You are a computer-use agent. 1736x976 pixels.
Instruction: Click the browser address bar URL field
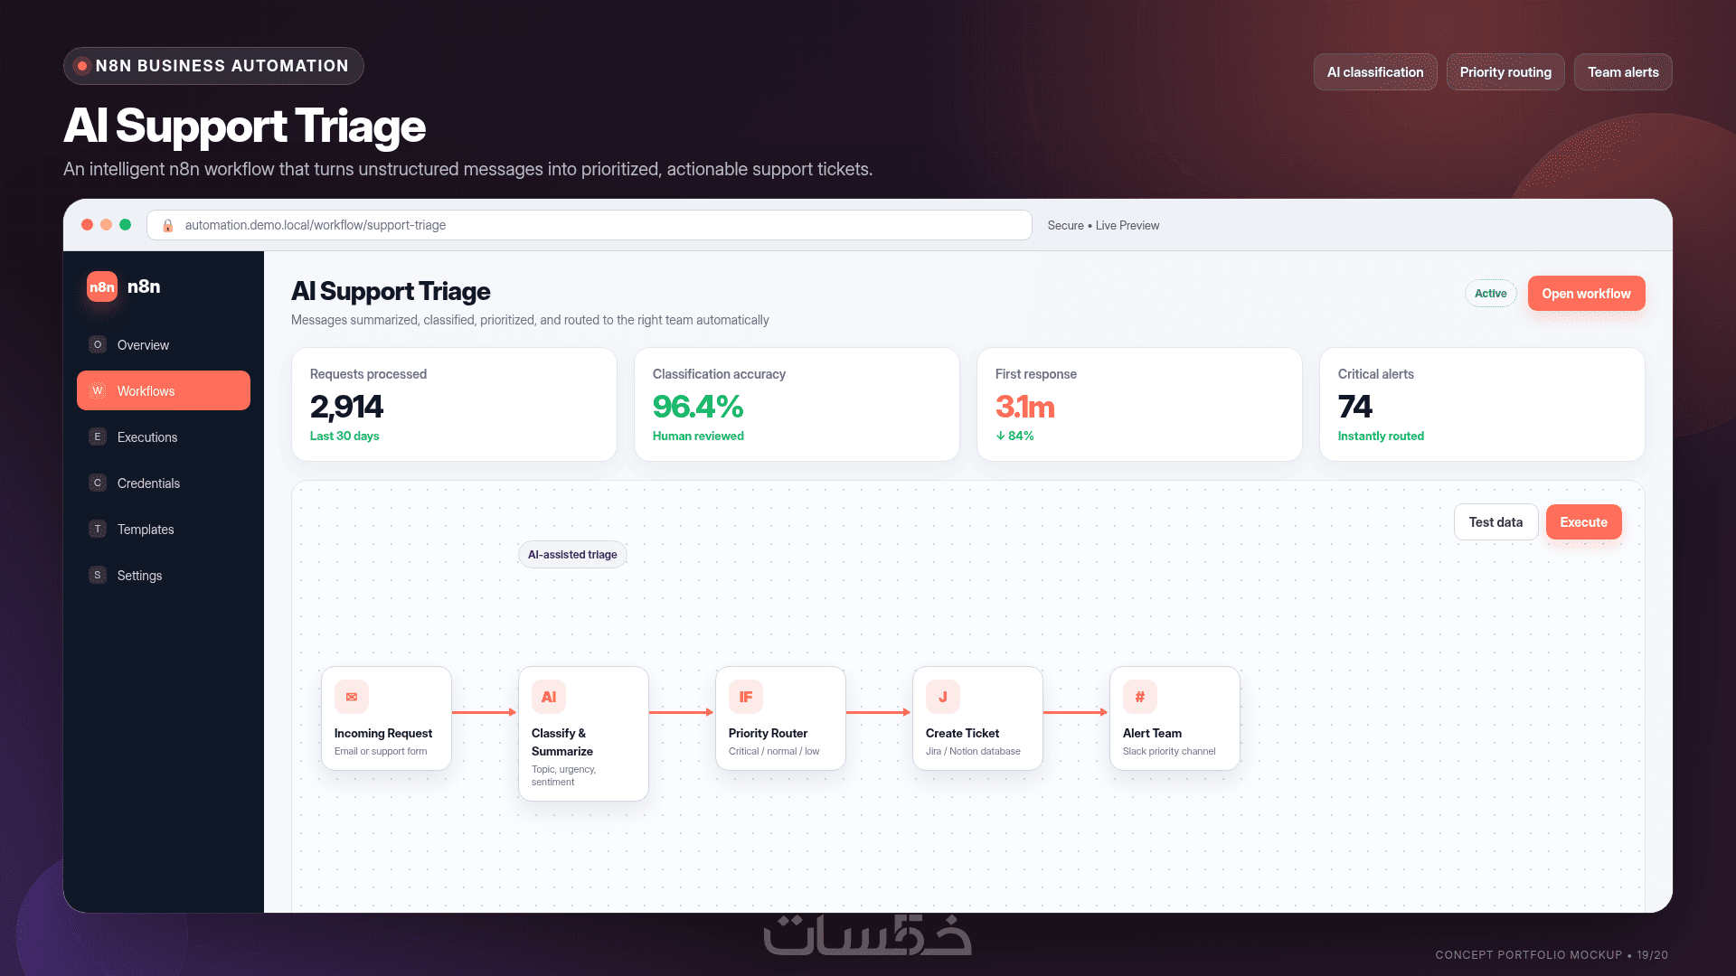click(589, 225)
